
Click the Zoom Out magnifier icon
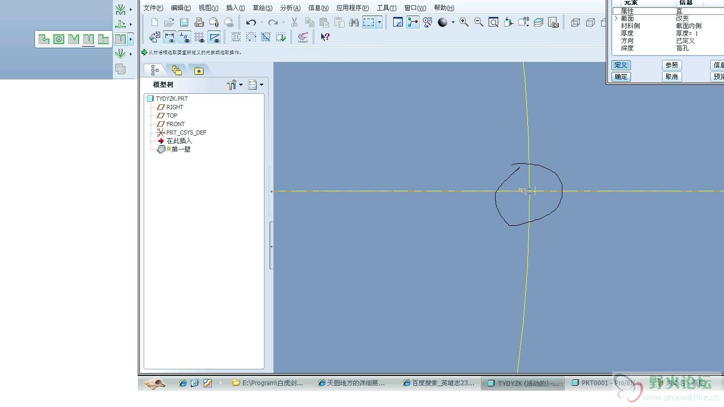coord(479,22)
